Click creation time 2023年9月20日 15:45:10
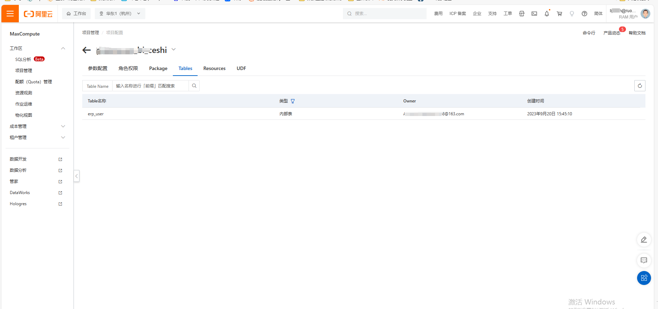 (x=550, y=114)
